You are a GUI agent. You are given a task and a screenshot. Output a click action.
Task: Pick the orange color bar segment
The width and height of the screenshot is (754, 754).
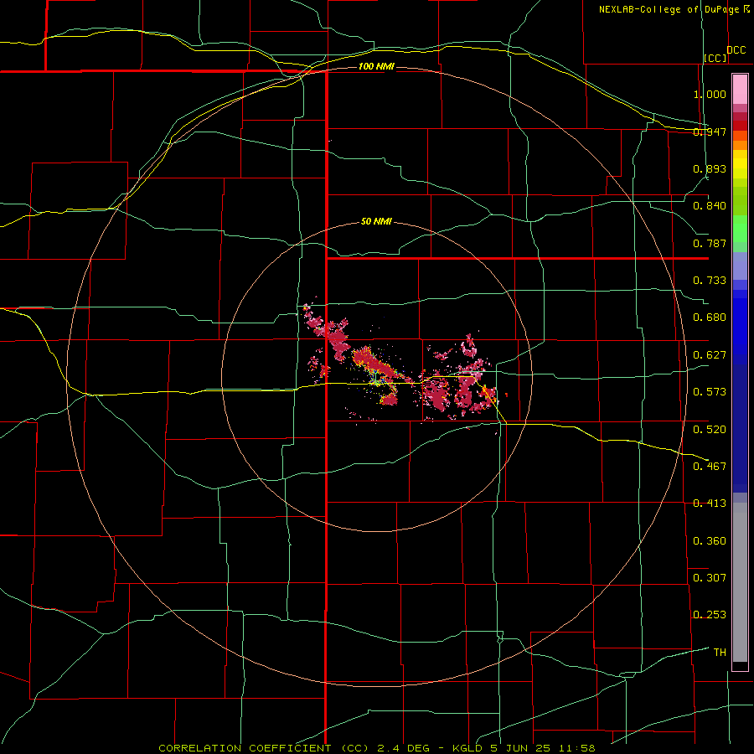pos(740,145)
